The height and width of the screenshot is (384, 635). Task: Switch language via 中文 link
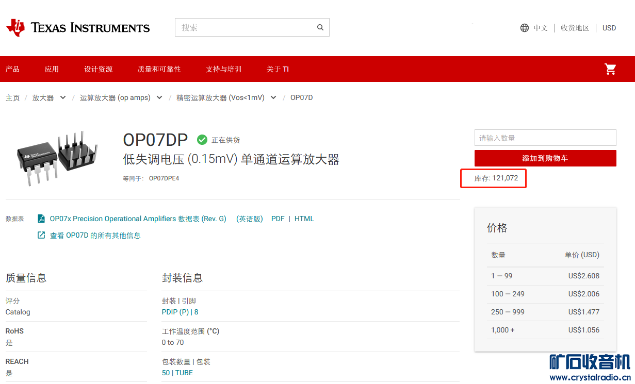click(x=541, y=28)
